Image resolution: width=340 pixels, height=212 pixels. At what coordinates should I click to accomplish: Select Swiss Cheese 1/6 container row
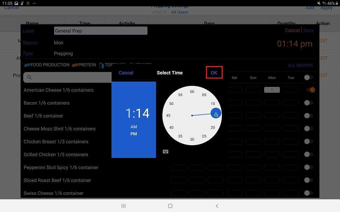[53, 193]
